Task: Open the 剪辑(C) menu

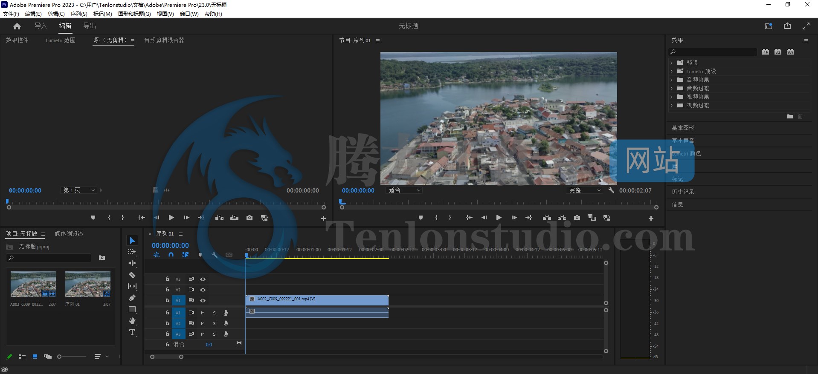Action: [x=56, y=14]
